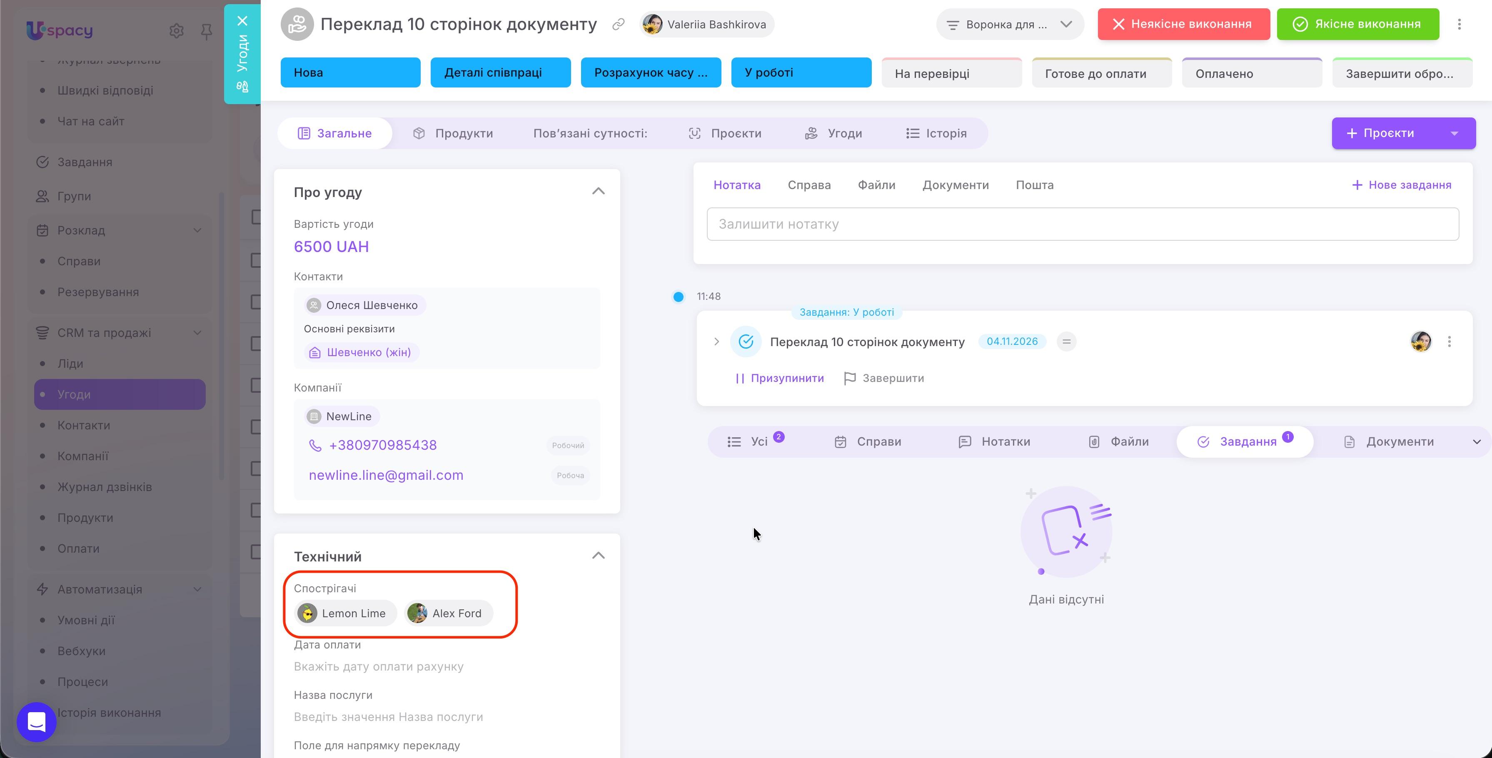Switch to Пошта tab

(1034, 185)
